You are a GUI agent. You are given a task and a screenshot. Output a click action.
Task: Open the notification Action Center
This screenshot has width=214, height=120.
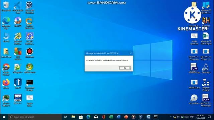[x=209, y=117]
